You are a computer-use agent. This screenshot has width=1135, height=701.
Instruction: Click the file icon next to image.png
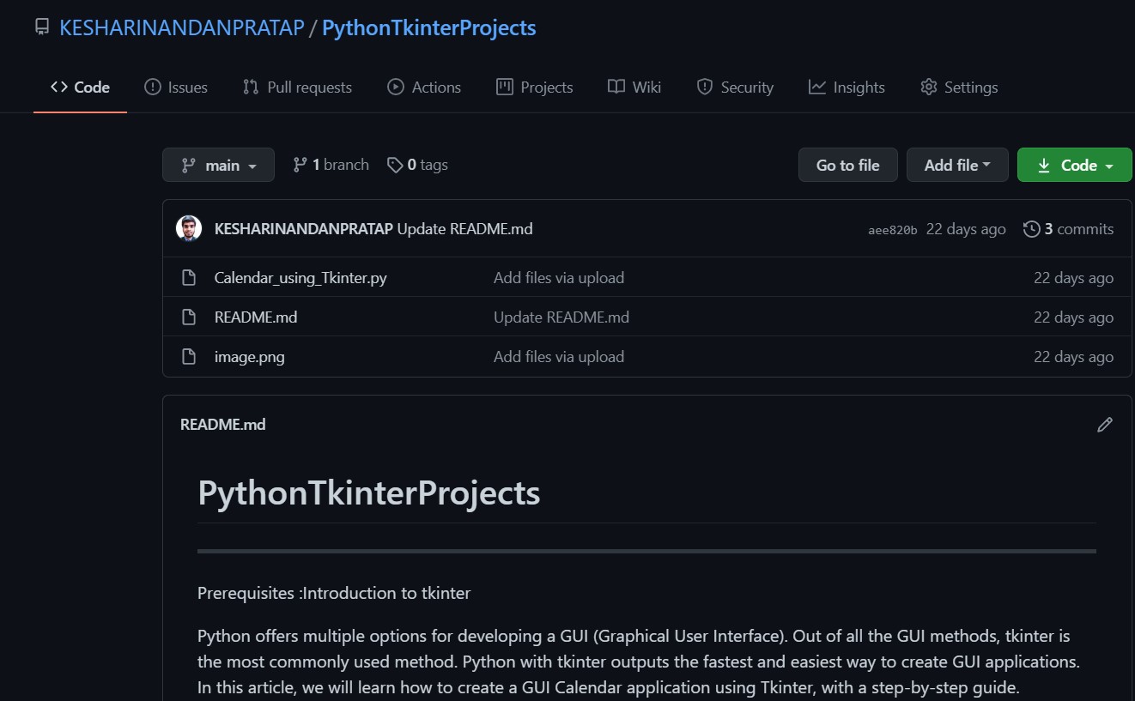189,357
